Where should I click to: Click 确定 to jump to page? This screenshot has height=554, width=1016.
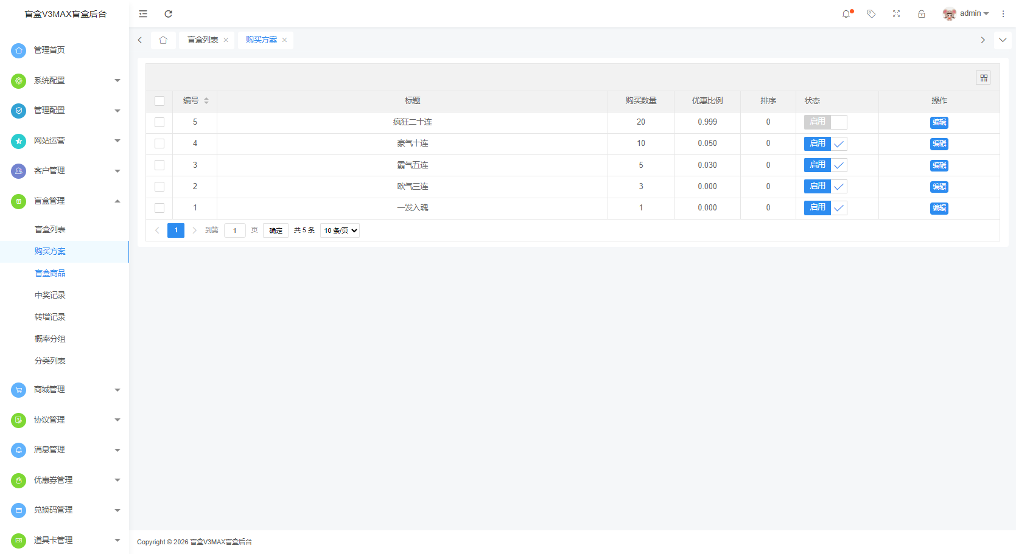[x=276, y=230]
